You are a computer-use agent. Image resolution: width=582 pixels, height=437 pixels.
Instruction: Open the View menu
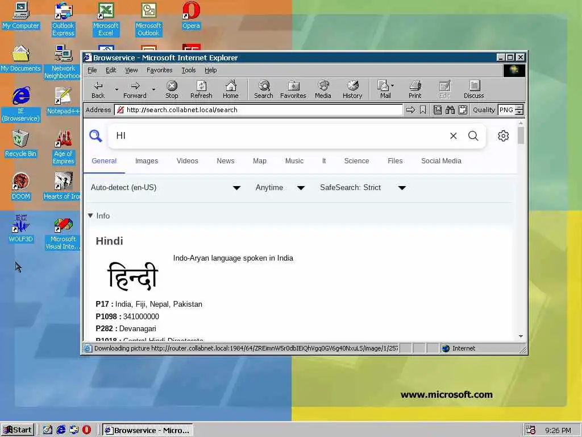tap(131, 70)
